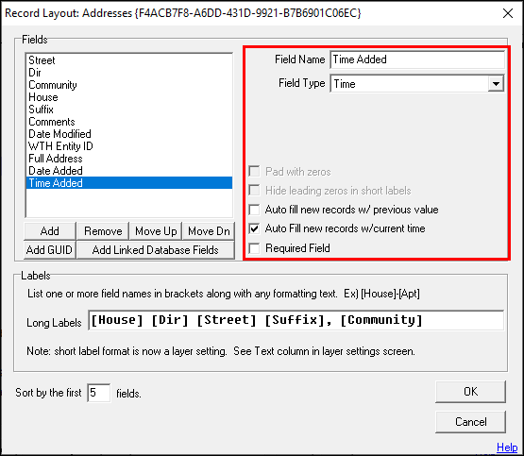Close the Record Layout dialog
524x456 pixels.
[508, 13]
